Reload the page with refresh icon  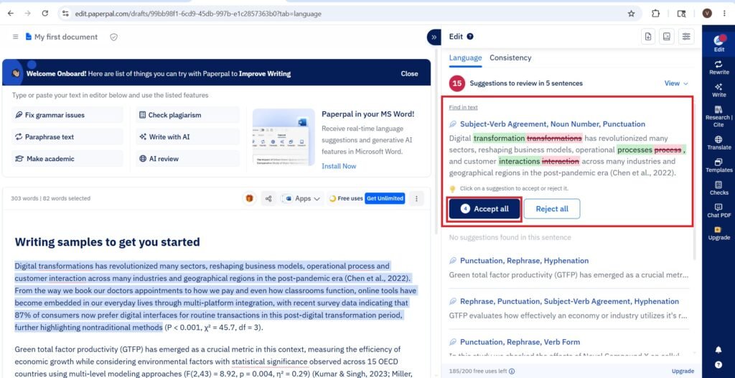(45, 14)
